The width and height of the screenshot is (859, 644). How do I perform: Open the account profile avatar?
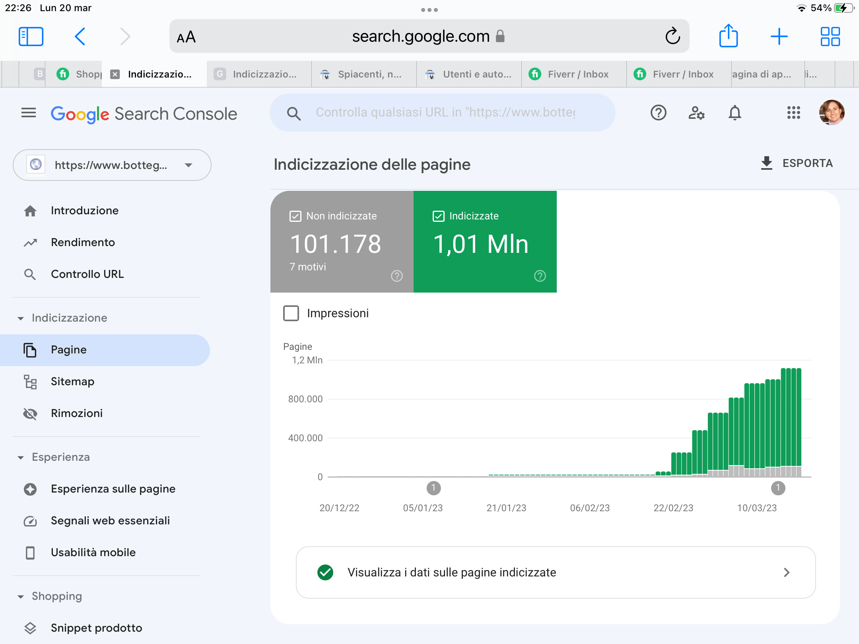832,113
